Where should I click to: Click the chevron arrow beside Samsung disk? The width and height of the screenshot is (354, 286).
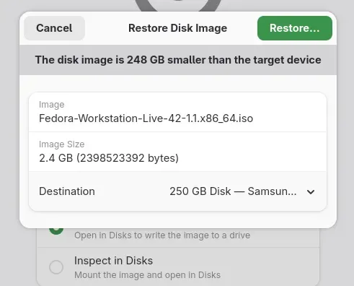311,192
